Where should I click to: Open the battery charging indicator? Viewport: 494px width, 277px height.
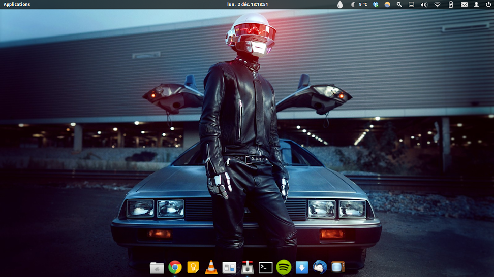click(451, 4)
